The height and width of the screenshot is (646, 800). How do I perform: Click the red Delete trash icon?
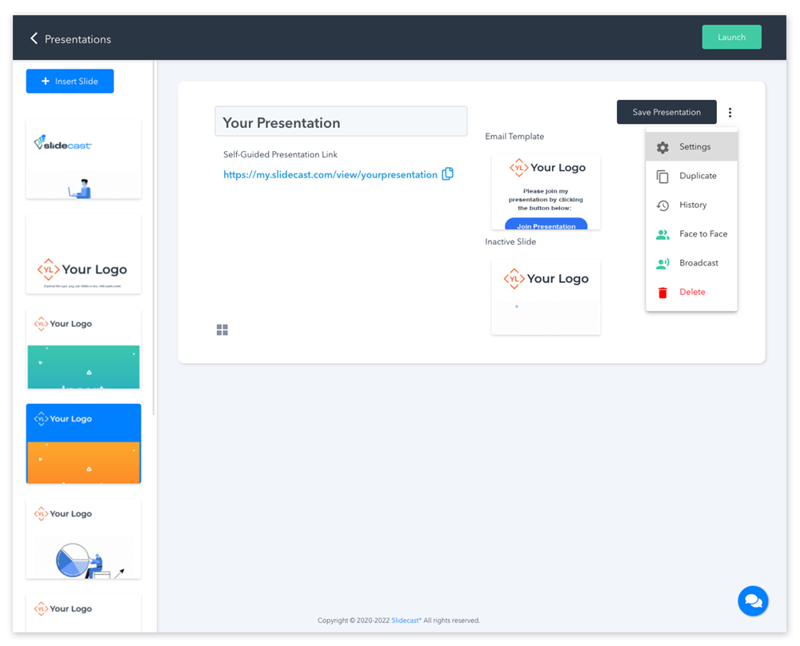coord(662,293)
